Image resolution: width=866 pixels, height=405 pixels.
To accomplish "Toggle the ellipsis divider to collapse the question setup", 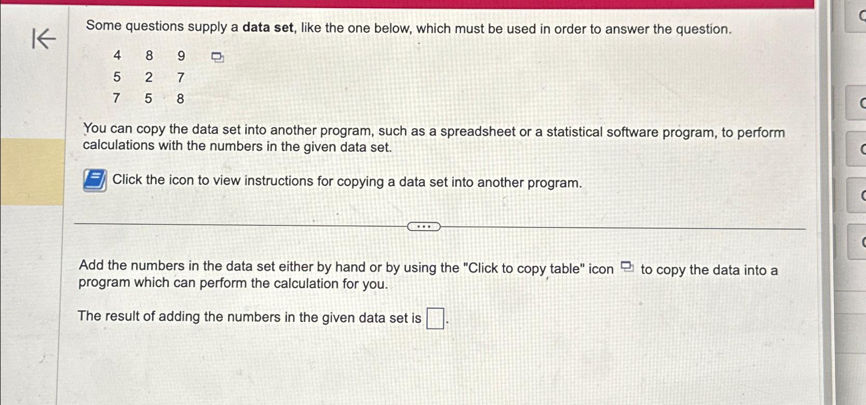I will point(424,226).
